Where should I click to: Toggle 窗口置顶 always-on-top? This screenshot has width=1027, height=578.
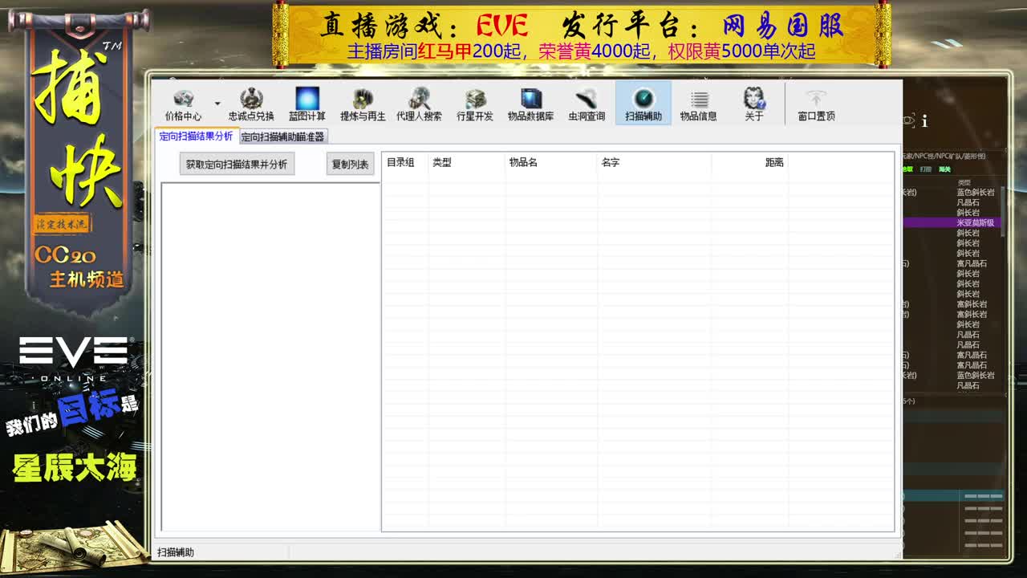[816, 104]
